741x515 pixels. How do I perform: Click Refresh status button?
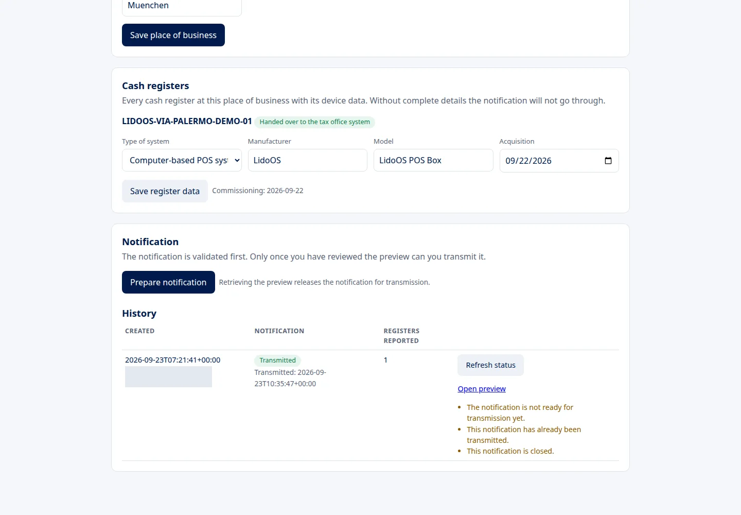click(490, 365)
